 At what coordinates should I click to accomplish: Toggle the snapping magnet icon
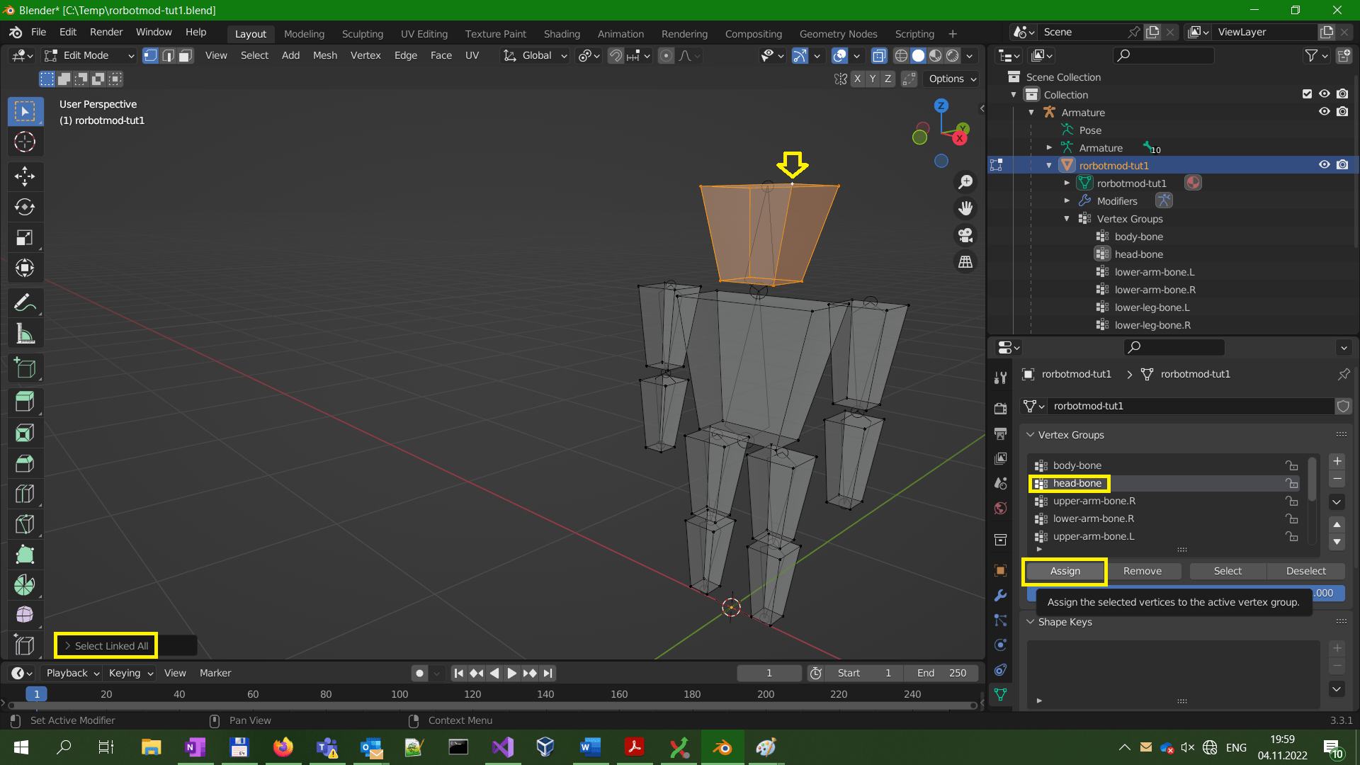click(x=616, y=55)
